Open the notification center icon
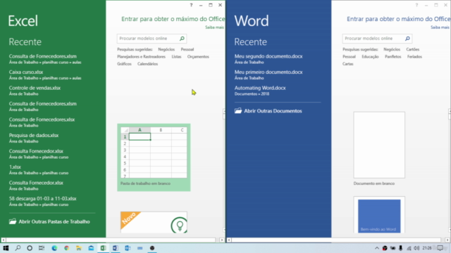 (440, 248)
